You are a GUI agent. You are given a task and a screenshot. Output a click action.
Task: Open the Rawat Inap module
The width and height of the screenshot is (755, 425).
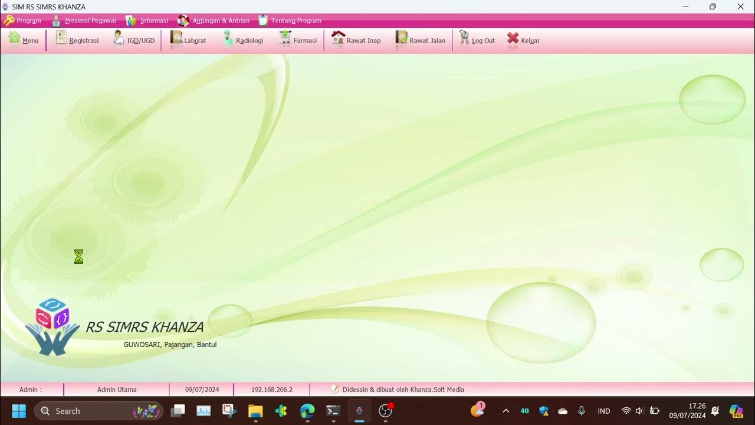coord(356,40)
